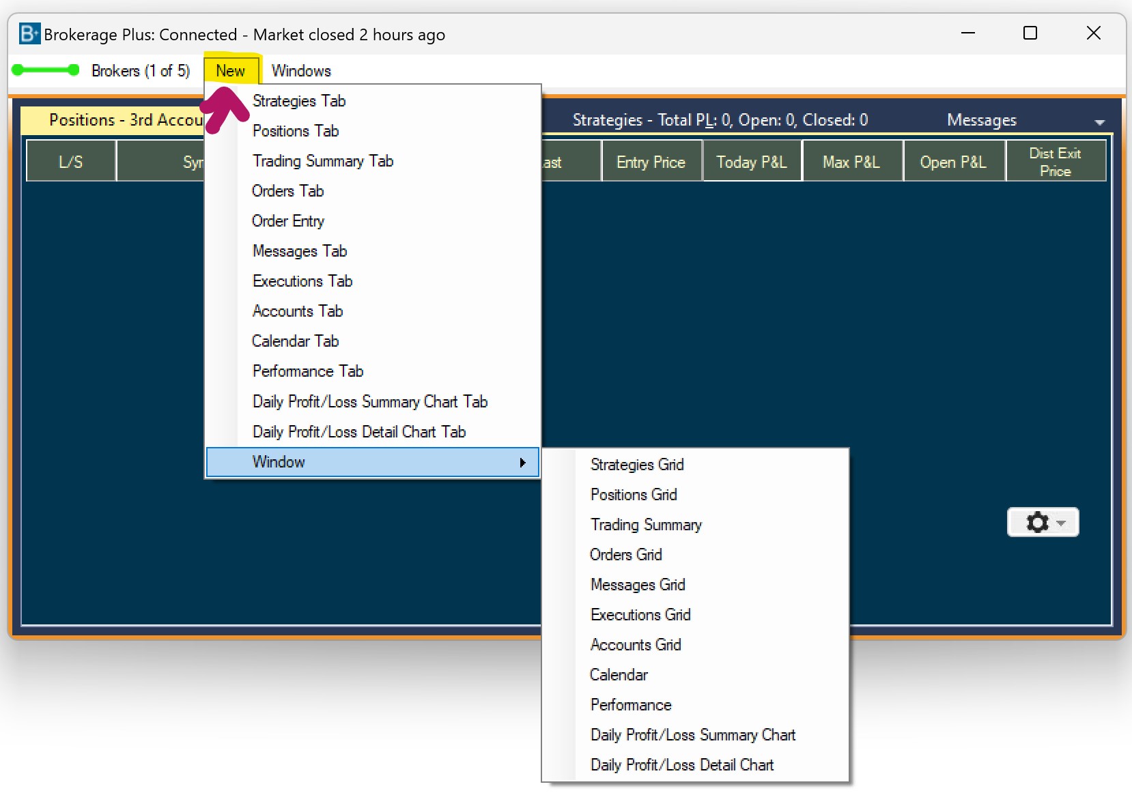Viewport: 1132px width, 793px height.
Task: Select Strategies Tab from New menu
Action: [x=299, y=101]
